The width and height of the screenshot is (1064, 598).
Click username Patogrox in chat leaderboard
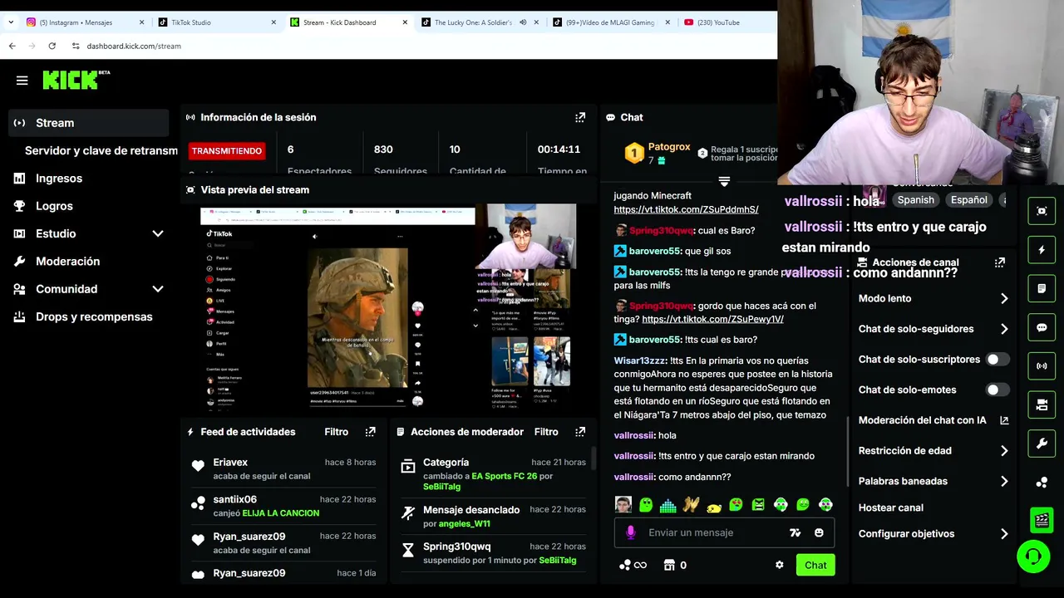coord(669,147)
